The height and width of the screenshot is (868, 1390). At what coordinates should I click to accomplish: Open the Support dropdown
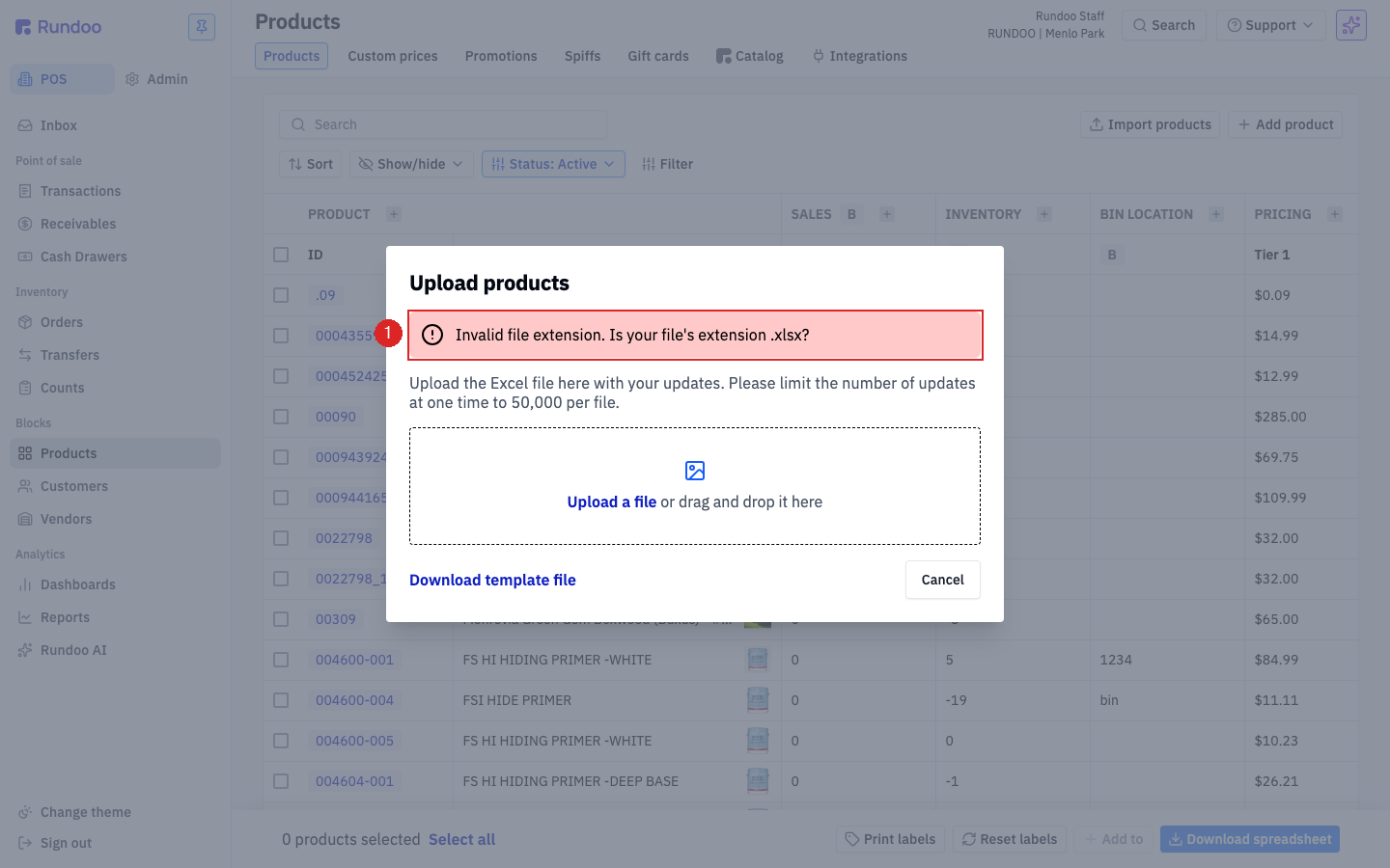tap(1269, 25)
